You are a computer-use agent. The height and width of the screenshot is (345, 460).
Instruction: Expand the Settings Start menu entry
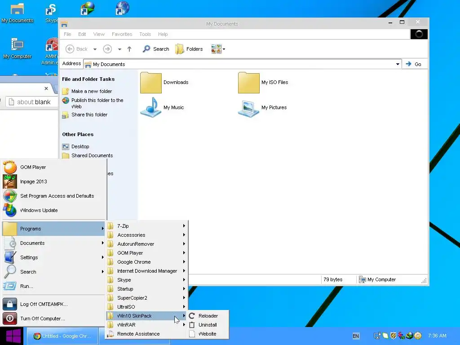tap(54, 257)
